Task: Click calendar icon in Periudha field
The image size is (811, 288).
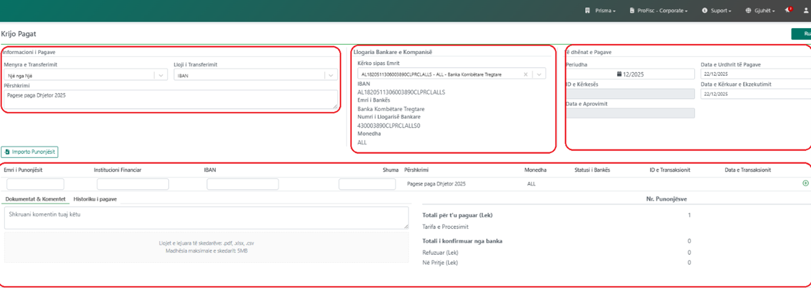Action: click(x=619, y=74)
